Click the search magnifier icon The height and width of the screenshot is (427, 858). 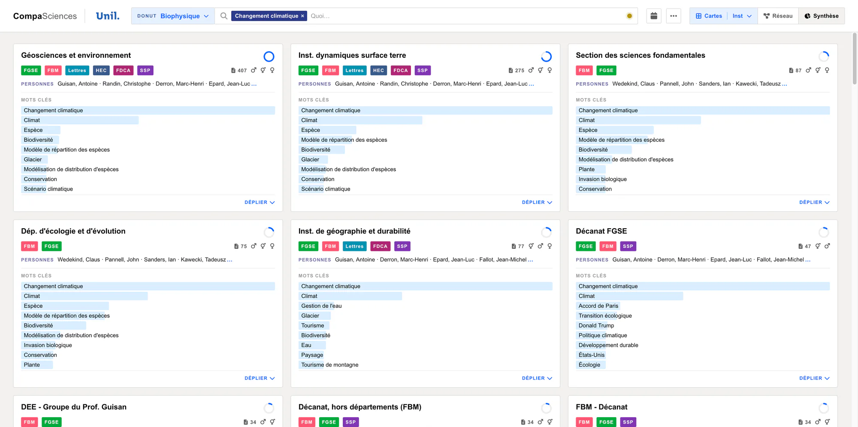(224, 16)
